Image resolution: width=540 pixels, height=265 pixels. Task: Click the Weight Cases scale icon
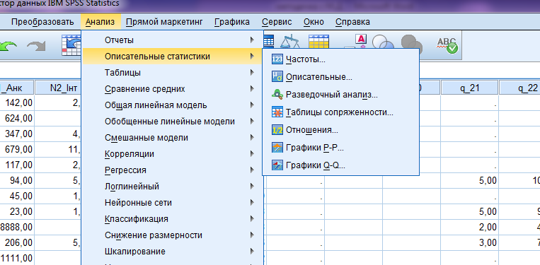click(x=290, y=41)
